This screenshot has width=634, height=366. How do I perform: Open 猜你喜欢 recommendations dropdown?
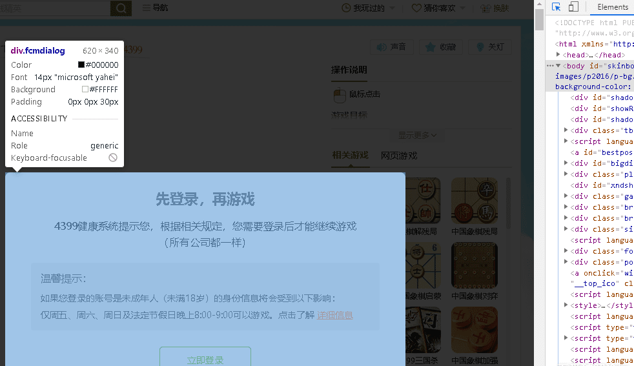[439, 8]
